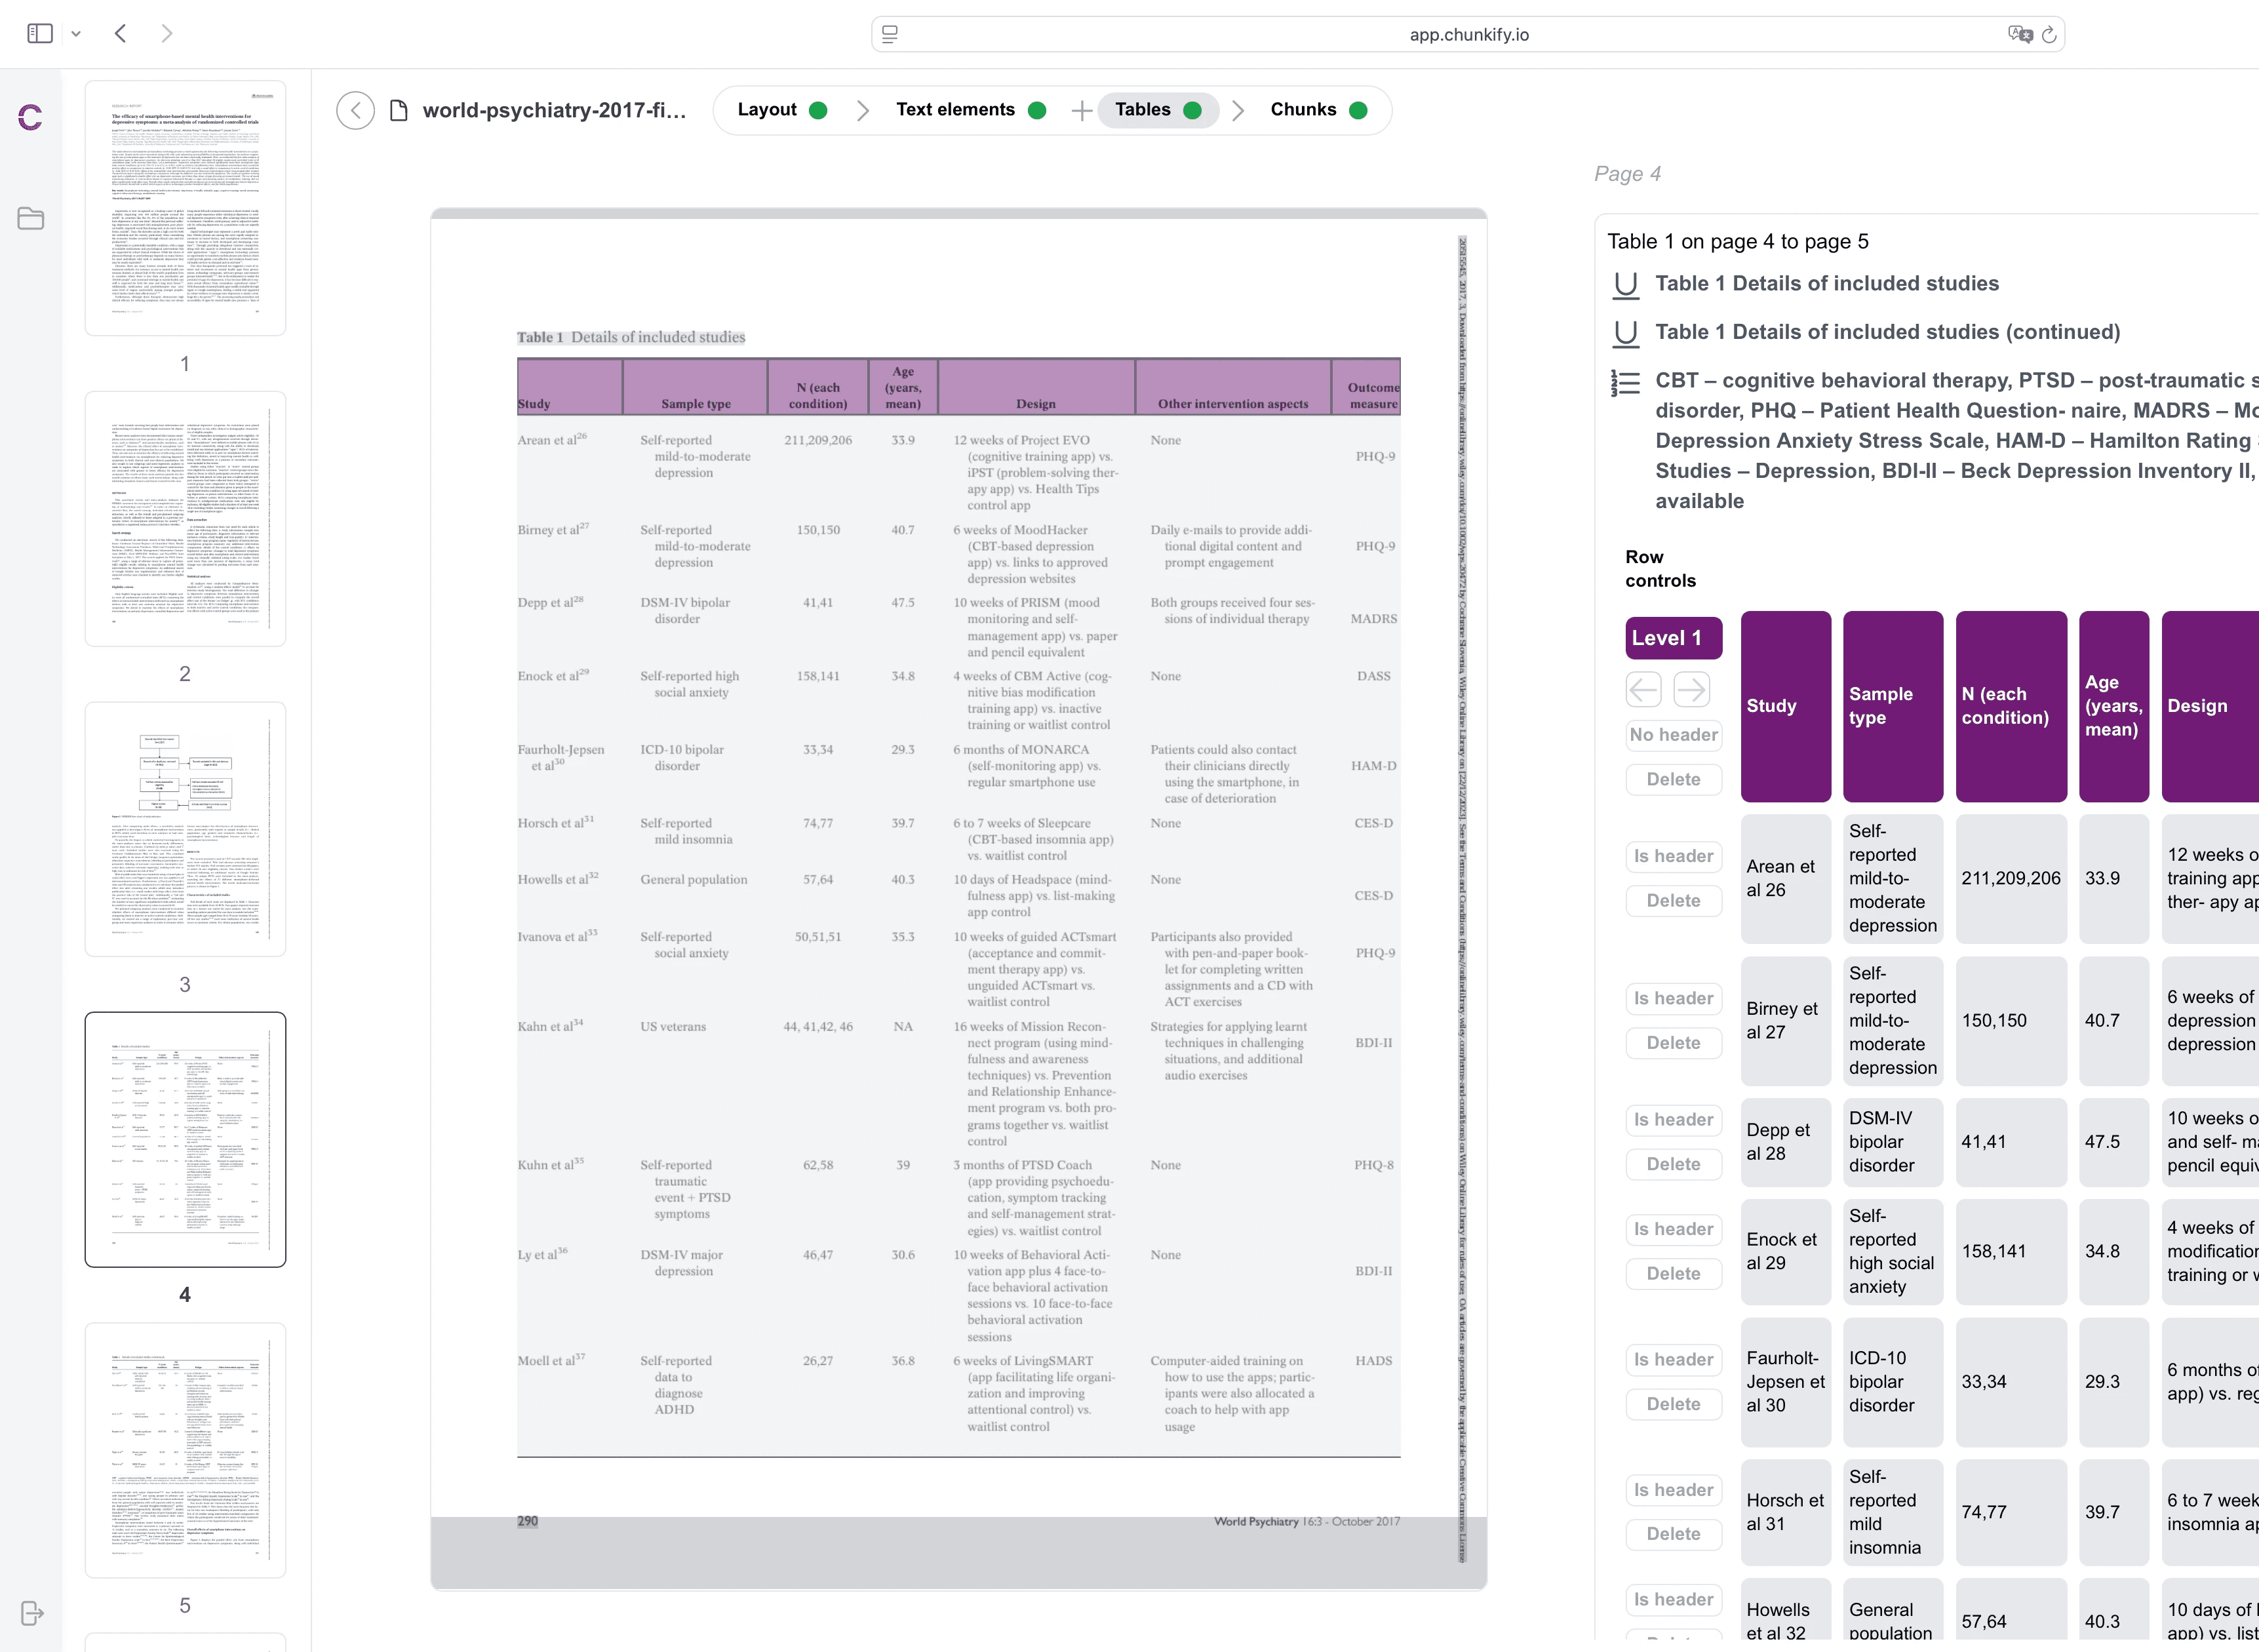Screen dimensions: 2259x1652
Task: Click the Sample type column header cell
Action: (1892, 706)
